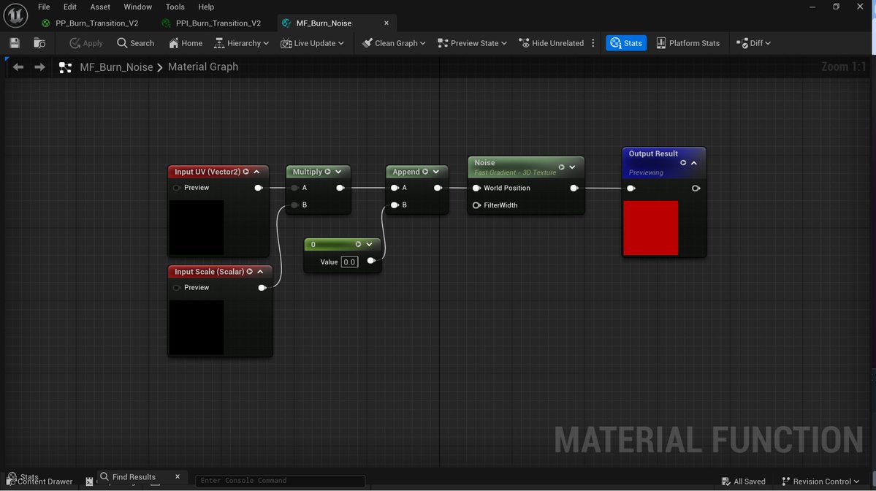Click Multiply node output pin

pyautogui.click(x=340, y=188)
